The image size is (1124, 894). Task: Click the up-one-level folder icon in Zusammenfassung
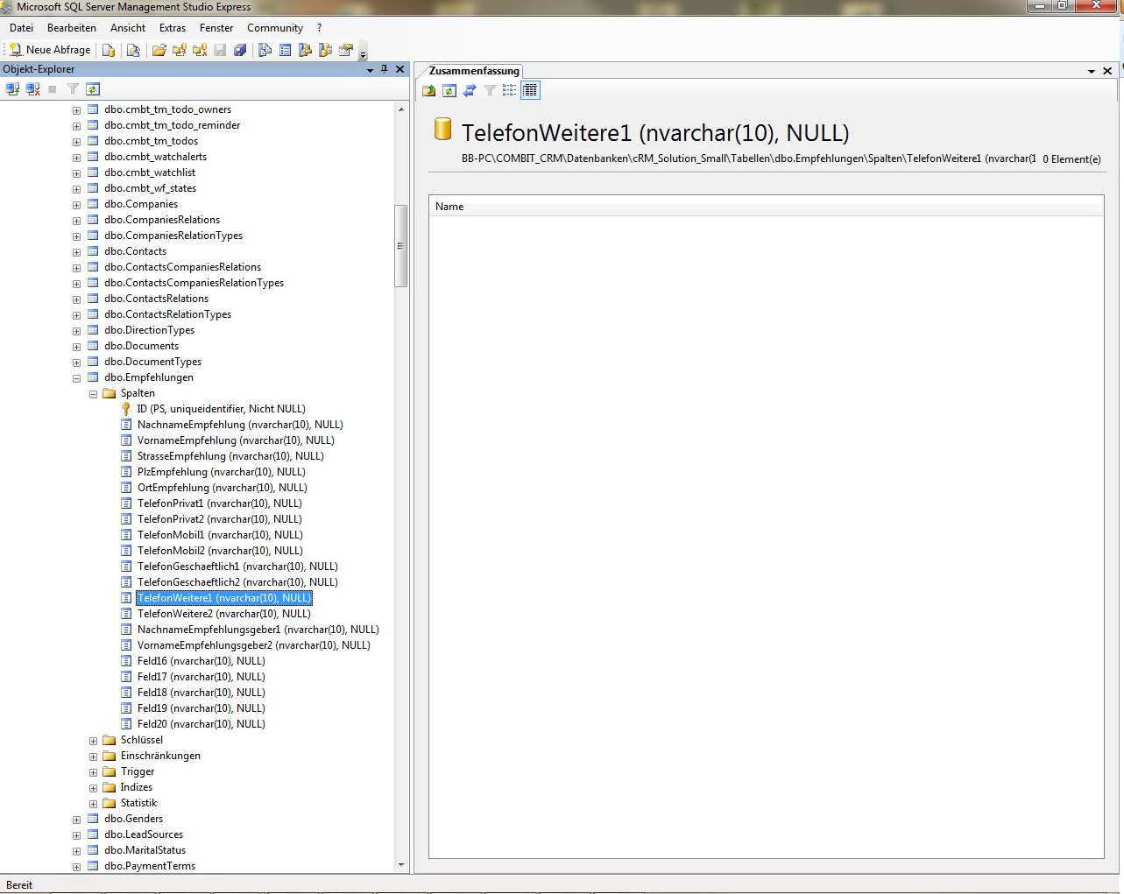point(429,90)
